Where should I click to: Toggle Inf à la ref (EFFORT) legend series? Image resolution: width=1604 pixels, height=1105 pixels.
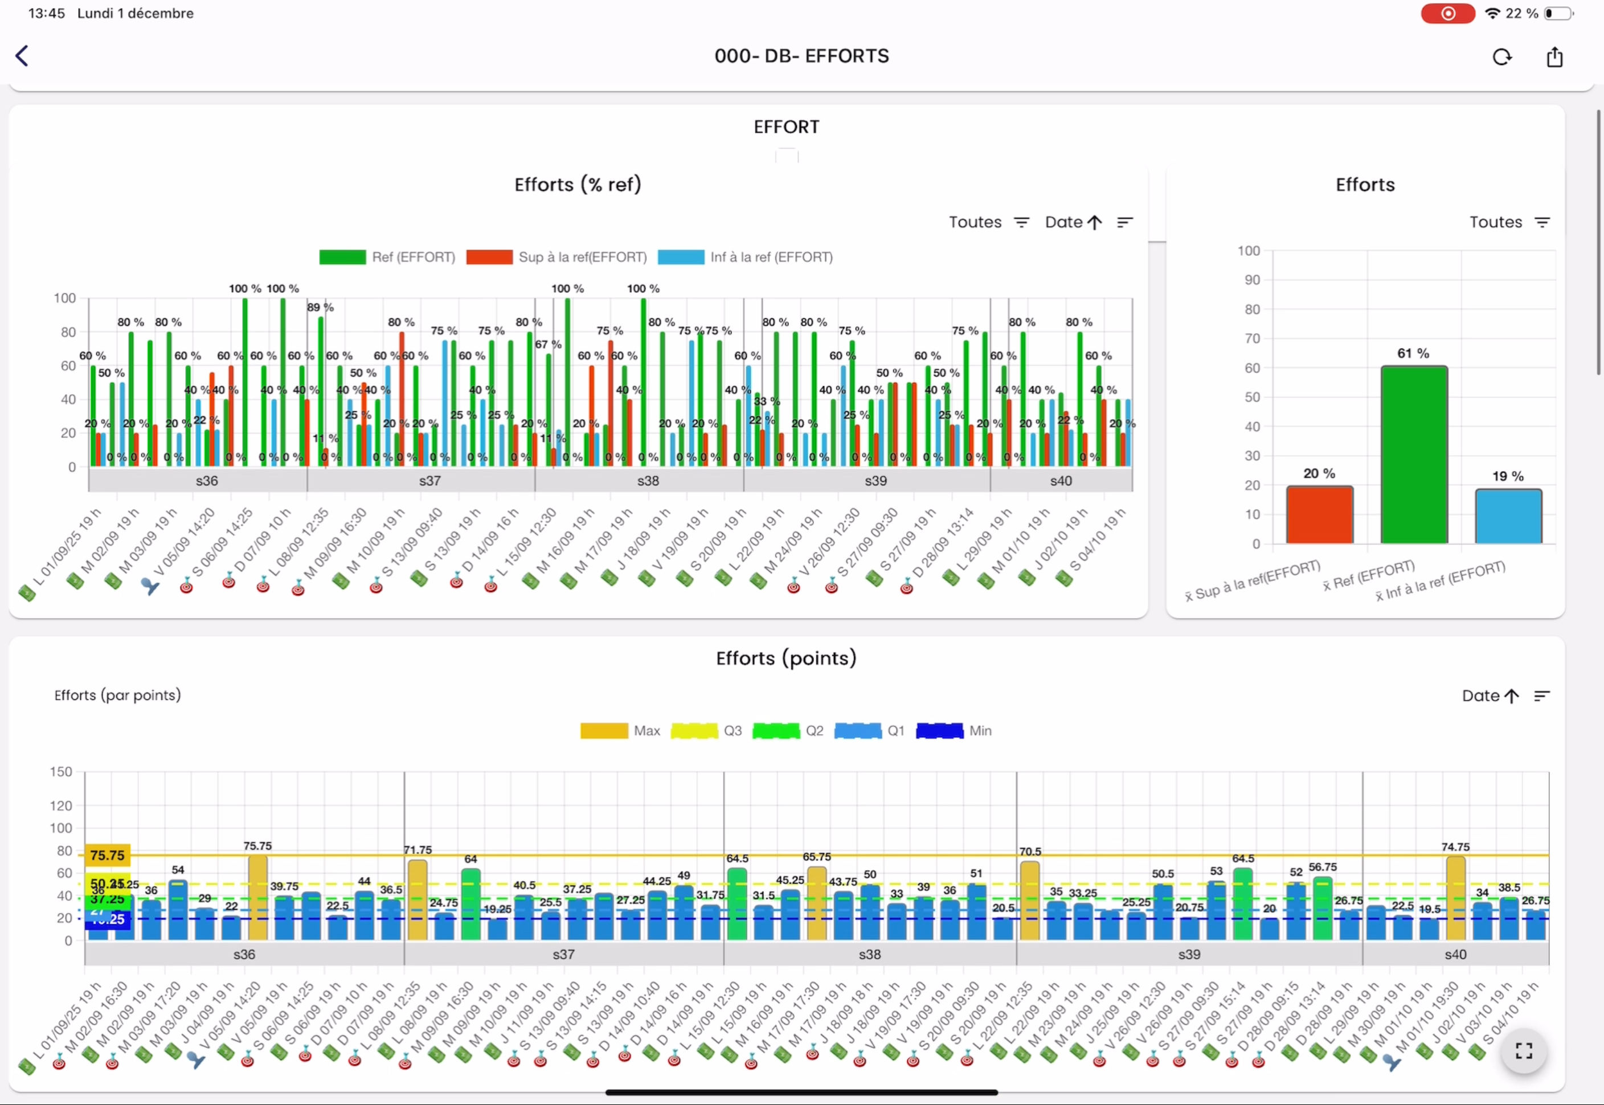tap(746, 257)
